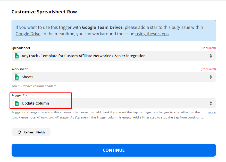The width and height of the screenshot is (226, 162).
Task: Click the Google Sheets icon beside Update Column
Action: point(17,103)
